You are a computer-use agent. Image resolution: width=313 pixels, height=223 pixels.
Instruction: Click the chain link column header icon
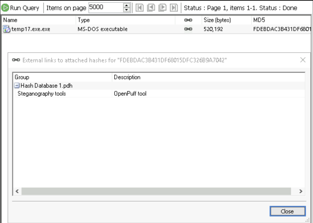coord(188,20)
